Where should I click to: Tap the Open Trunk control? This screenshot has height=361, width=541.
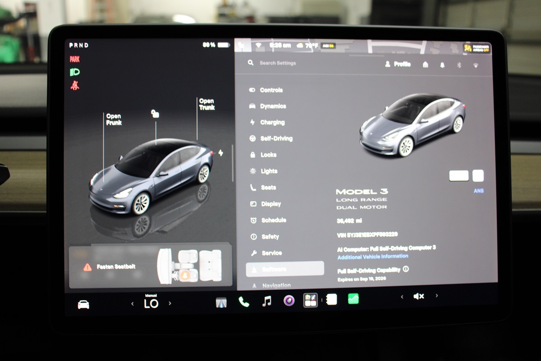(206, 104)
